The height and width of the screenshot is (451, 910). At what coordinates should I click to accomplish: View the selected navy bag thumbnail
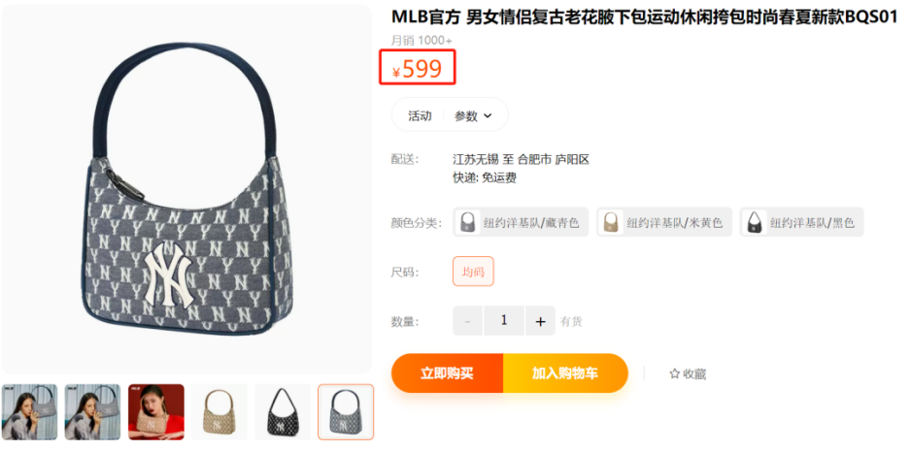pos(346,412)
